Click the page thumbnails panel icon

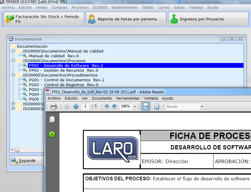pos(52,119)
